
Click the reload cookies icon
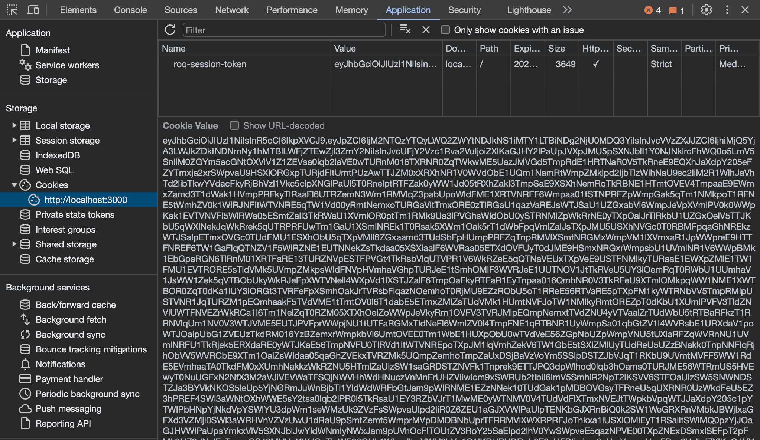coord(170,30)
